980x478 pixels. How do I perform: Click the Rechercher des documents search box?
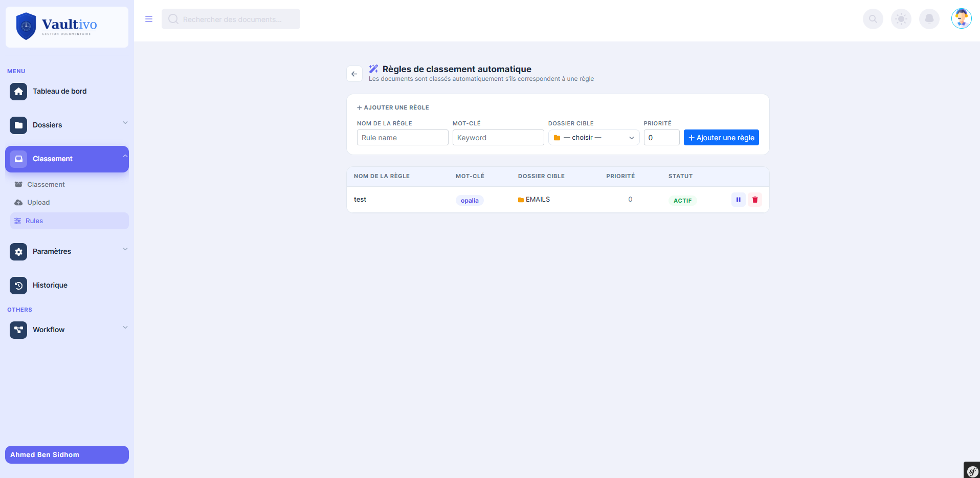coord(231,19)
